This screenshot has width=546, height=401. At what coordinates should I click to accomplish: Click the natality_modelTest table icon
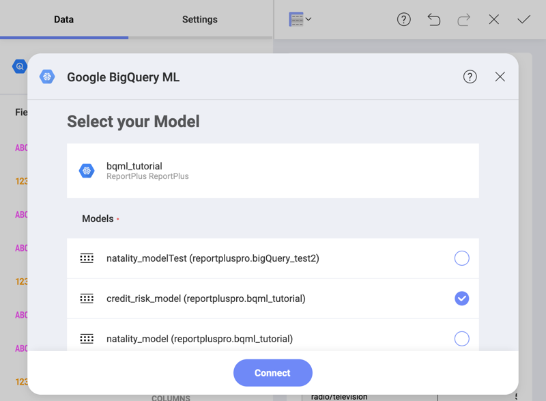coord(87,258)
